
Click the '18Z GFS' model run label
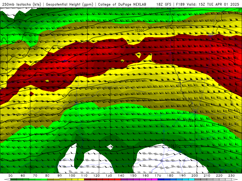click(x=164, y=4)
